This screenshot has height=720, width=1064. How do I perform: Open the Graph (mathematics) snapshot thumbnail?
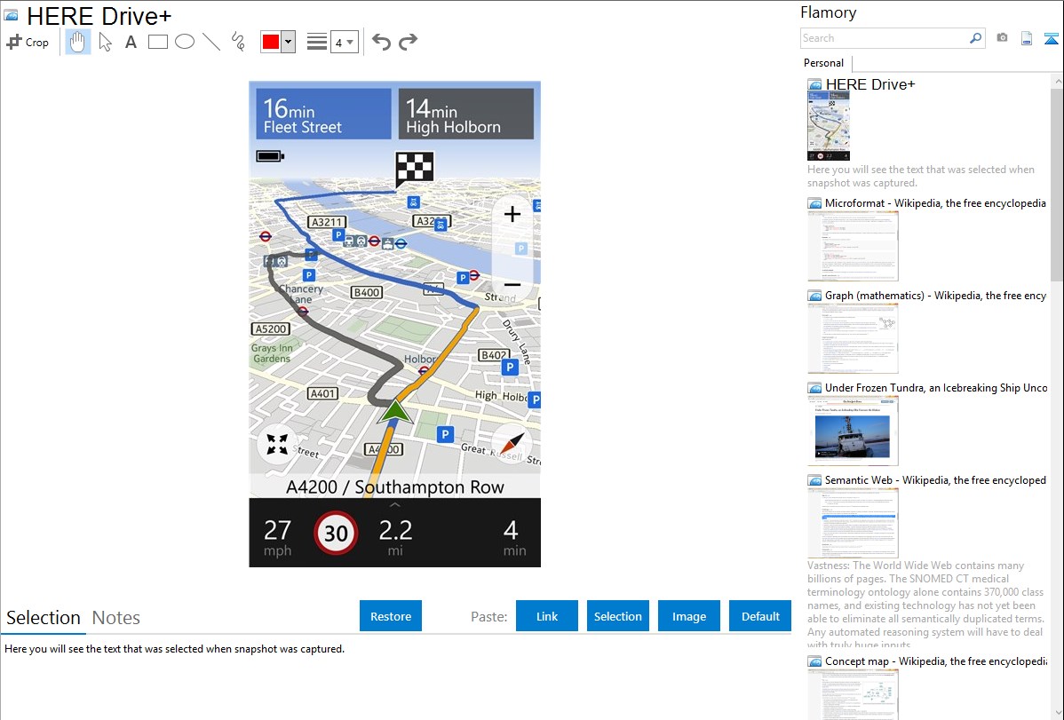853,338
